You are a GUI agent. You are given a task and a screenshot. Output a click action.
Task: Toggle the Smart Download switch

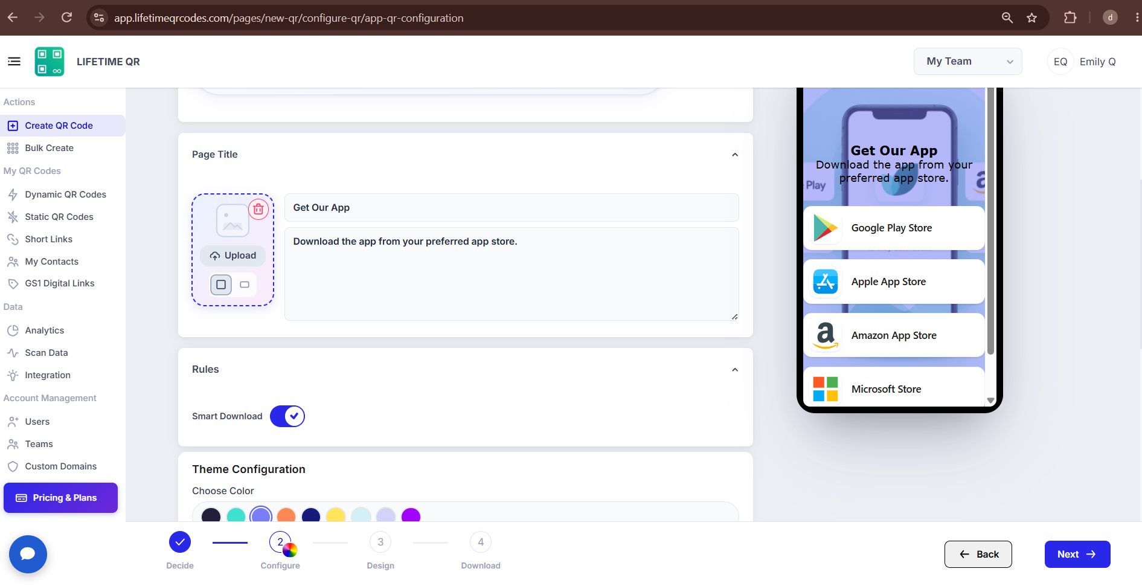pyautogui.click(x=287, y=416)
